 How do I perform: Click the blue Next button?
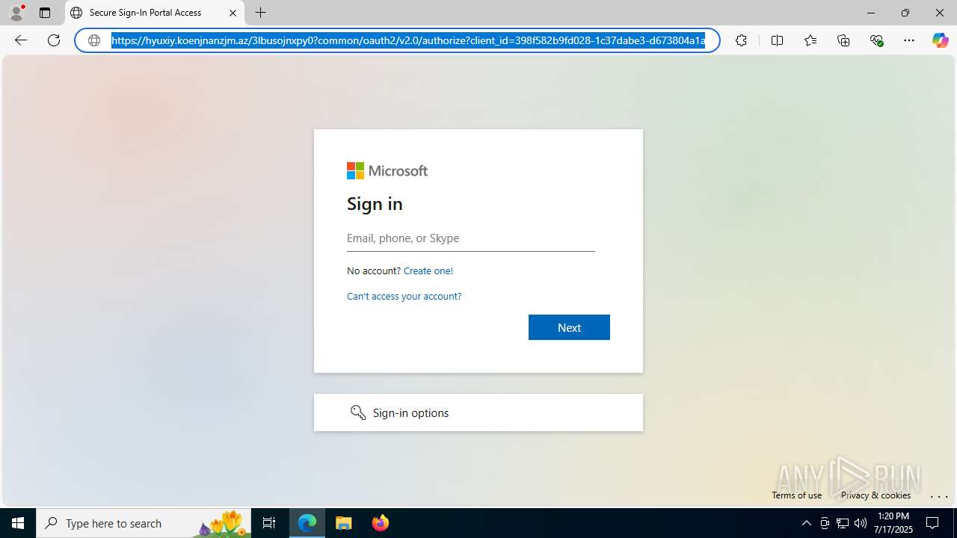[569, 327]
